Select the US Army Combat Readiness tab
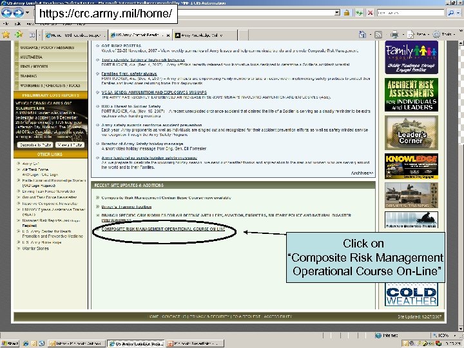This screenshot has width=464, height=348. 135,35
